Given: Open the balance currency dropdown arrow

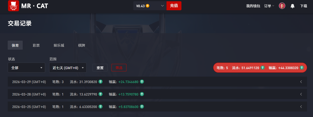Looking at the screenshot, I should click(163, 6).
